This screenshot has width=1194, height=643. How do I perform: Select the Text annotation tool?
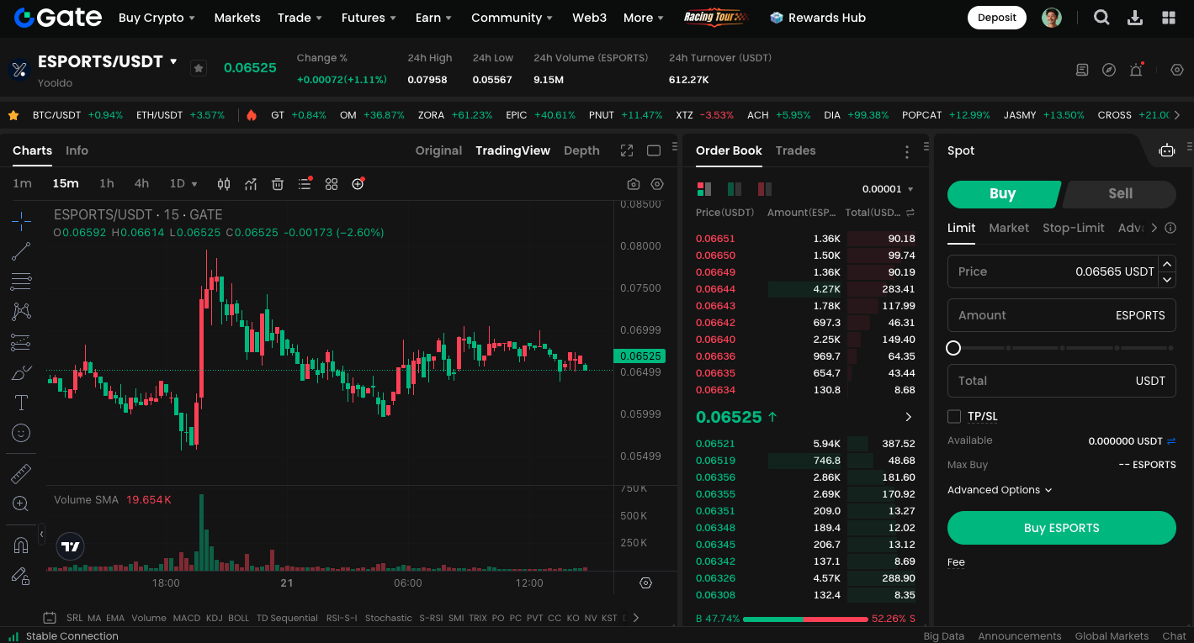point(22,403)
